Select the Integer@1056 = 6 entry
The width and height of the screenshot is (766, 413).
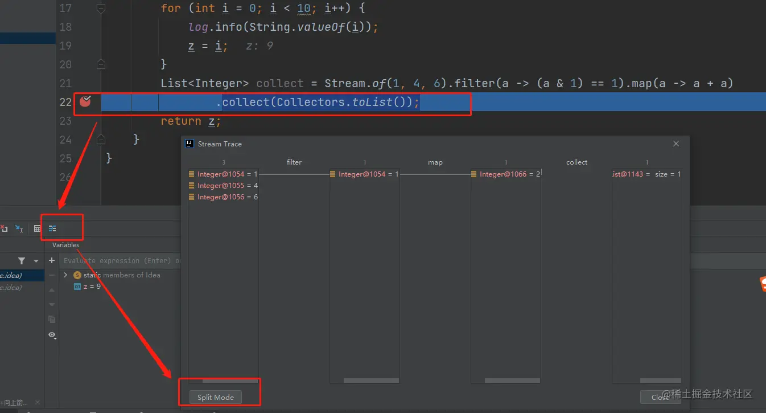coord(224,197)
